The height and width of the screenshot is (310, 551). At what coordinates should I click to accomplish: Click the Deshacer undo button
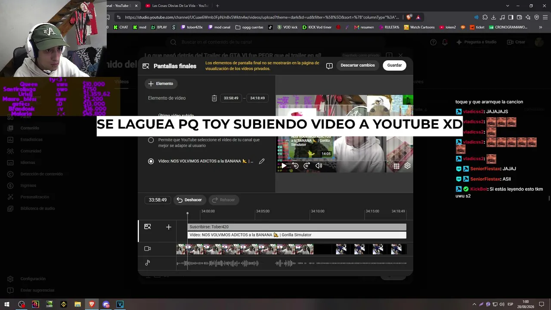click(189, 200)
